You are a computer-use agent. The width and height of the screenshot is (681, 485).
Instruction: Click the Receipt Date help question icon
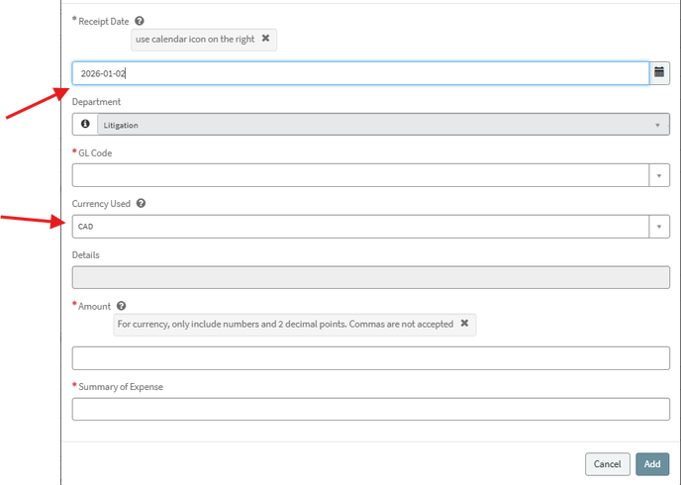tap(139, 21)
